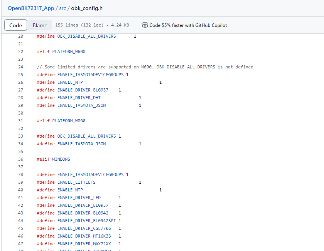Screen dimensions: 324x251
Task: Switch to the Blame view tab
Action: (x=40, y=25)
